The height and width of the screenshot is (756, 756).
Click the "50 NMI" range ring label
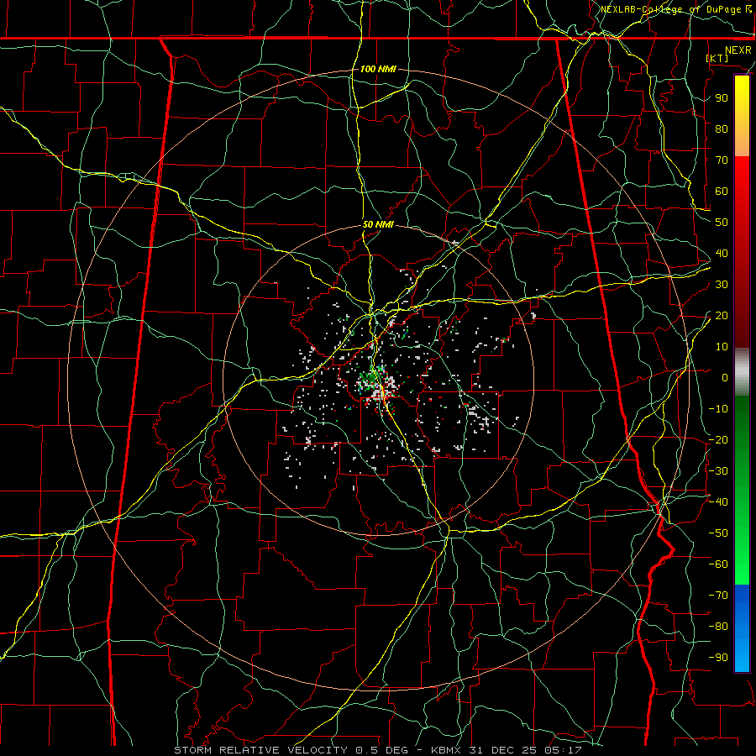coord(378,224)
